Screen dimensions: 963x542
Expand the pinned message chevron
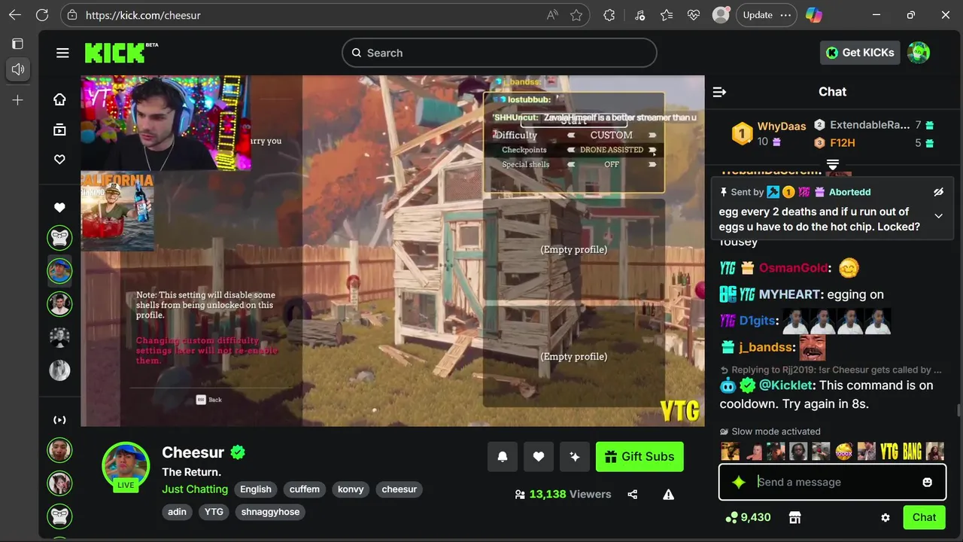tap(938, 216)
